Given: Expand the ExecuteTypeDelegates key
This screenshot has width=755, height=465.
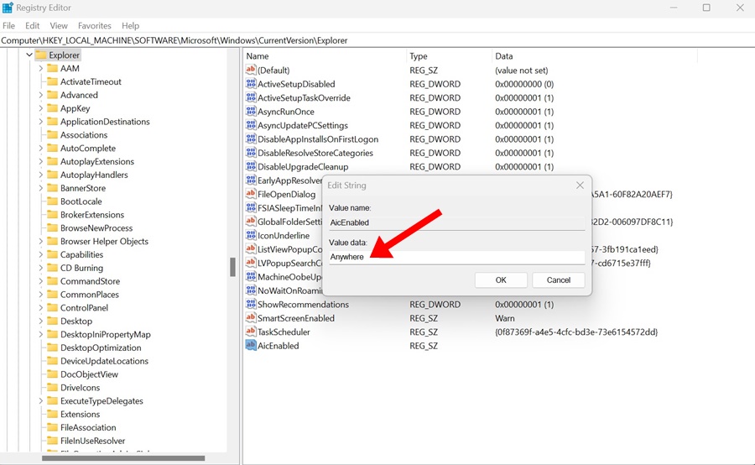Looking at the screenshot, I should pos(41,401).
